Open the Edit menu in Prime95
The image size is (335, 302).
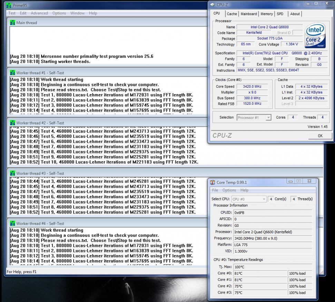23,13
